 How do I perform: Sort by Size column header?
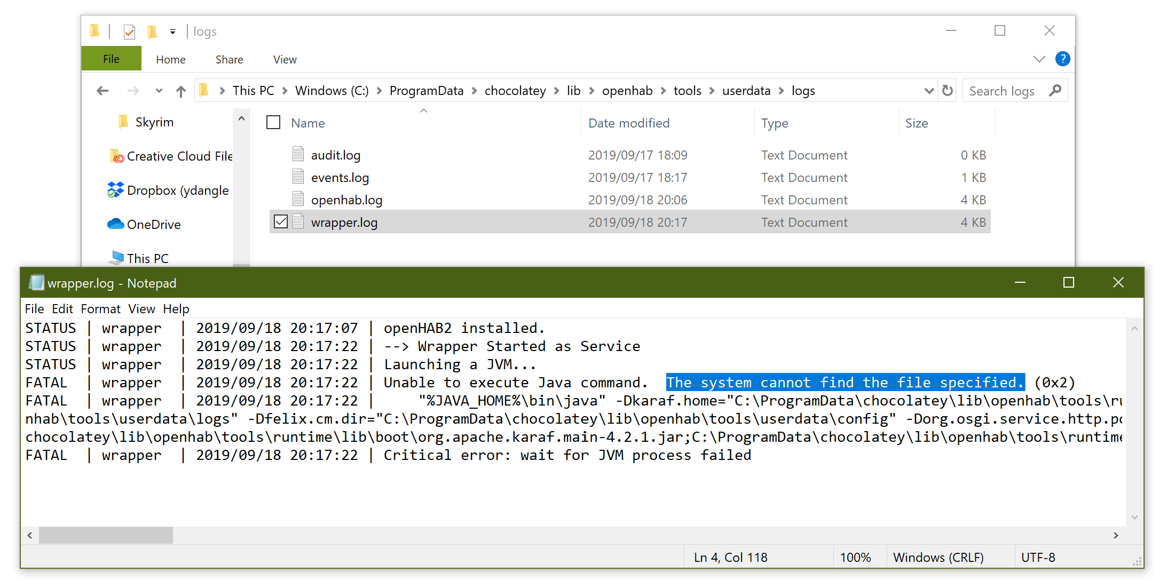(x=917, y=123)
